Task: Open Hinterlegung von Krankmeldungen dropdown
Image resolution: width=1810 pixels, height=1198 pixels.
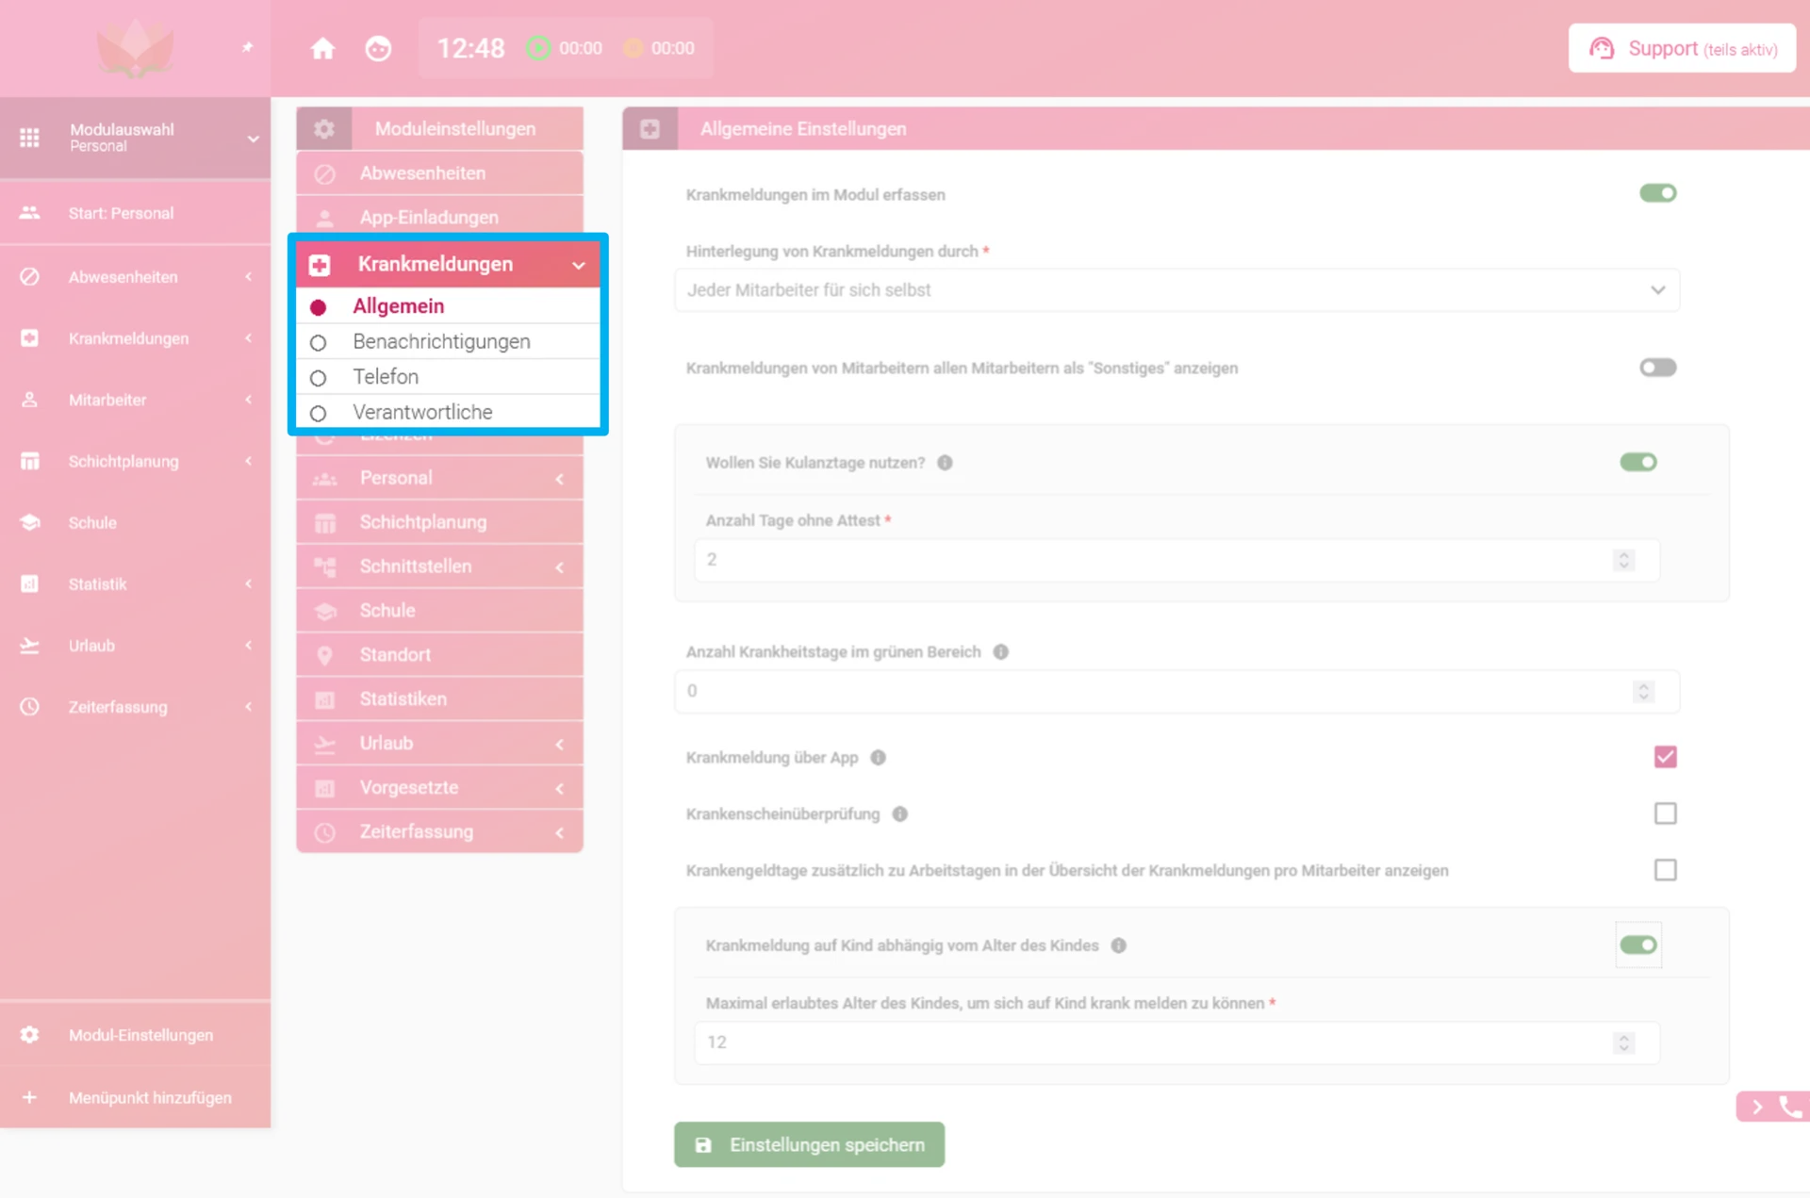Action: point(1176,290)
